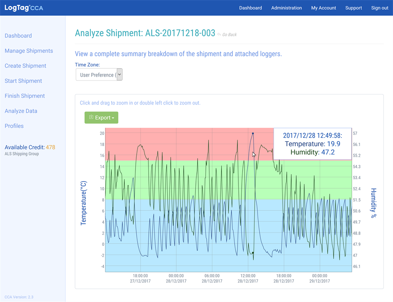Open the Start Shipment page

click(23, 81)
